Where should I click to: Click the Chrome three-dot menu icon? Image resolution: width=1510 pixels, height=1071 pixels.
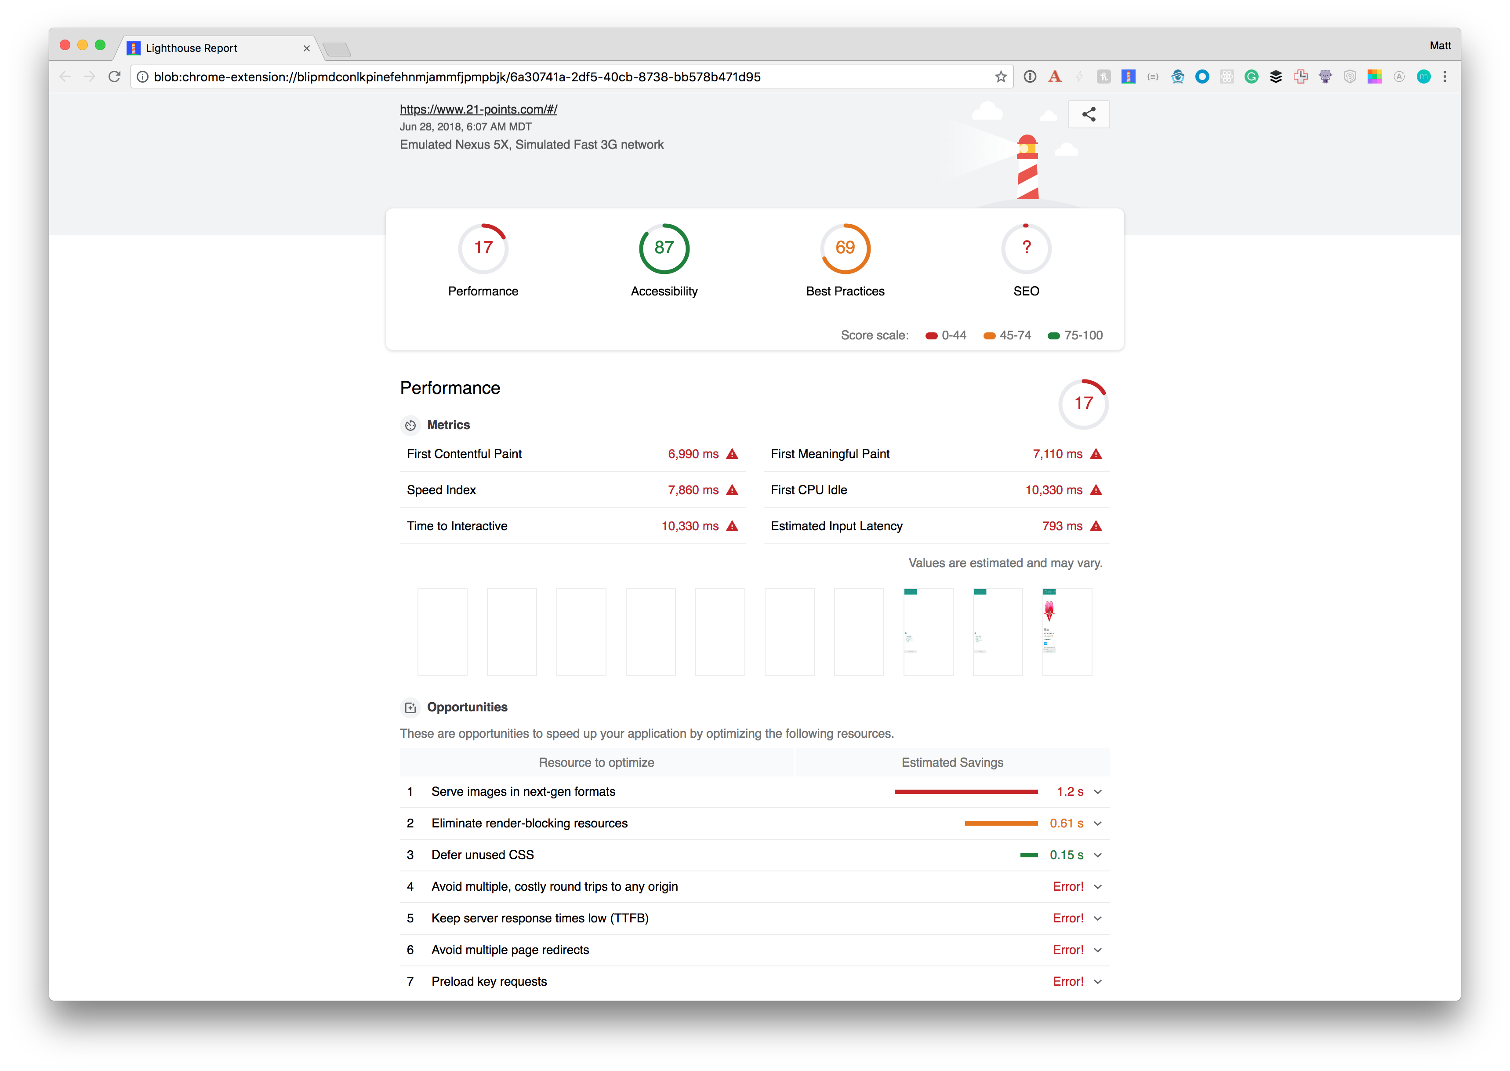click(1445, 76)
